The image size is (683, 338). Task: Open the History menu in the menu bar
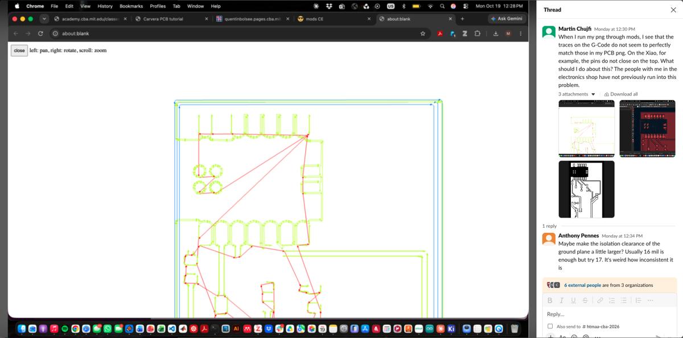105,6
